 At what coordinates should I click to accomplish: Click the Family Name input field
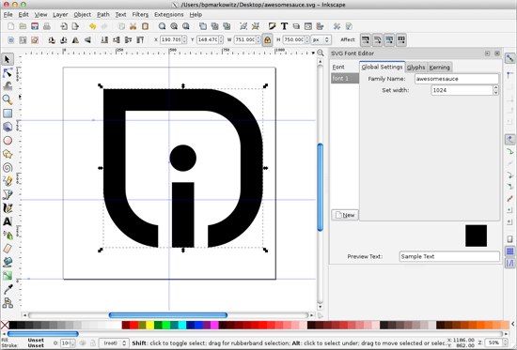[457, 79]
